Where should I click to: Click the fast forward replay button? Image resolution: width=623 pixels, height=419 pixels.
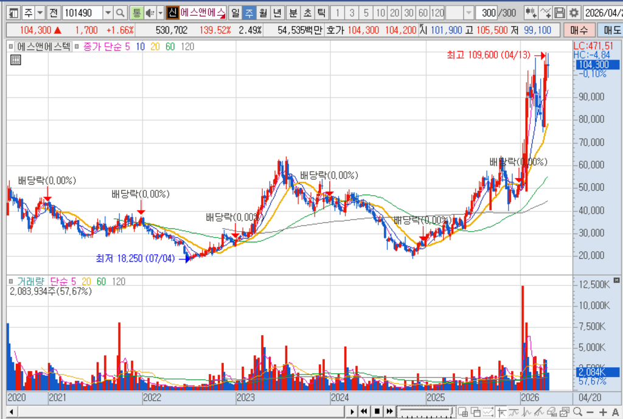389,412
